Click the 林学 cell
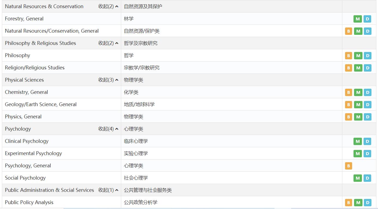This screenshot has width=378, height=209. (231, 19)
